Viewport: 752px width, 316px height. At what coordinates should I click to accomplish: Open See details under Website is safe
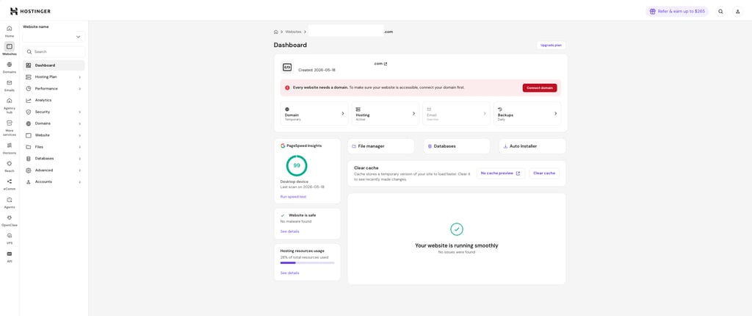click(x=289, y=231)
